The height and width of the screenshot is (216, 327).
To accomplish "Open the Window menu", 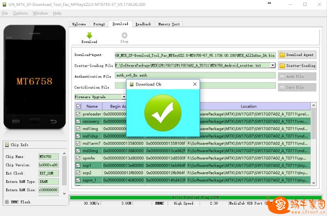I will click(40, 13).
